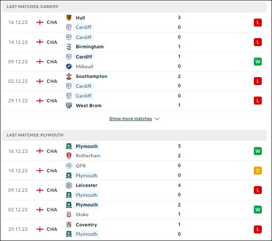Screen dimensions: 272x241
Task: Click the Millwall team crest icon
Action: coord(69,66)
